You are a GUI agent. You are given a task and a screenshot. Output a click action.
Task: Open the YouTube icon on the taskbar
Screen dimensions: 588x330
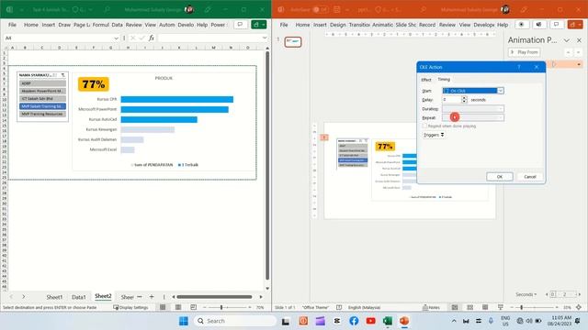(370, 321)
